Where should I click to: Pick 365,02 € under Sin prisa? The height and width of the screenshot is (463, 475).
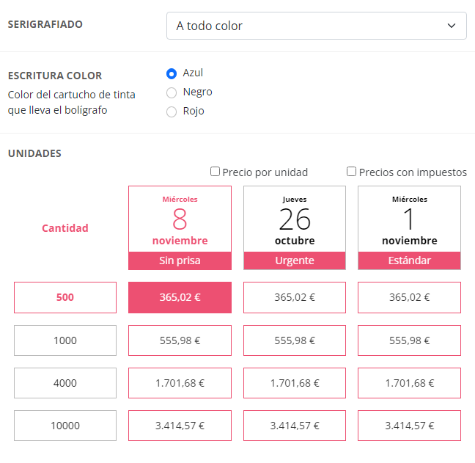(180, 297)
